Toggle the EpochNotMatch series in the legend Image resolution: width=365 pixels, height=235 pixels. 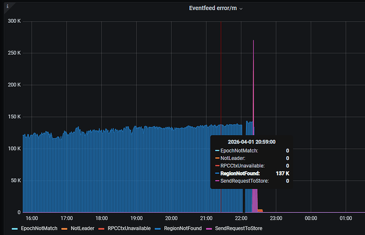[39, 229]
